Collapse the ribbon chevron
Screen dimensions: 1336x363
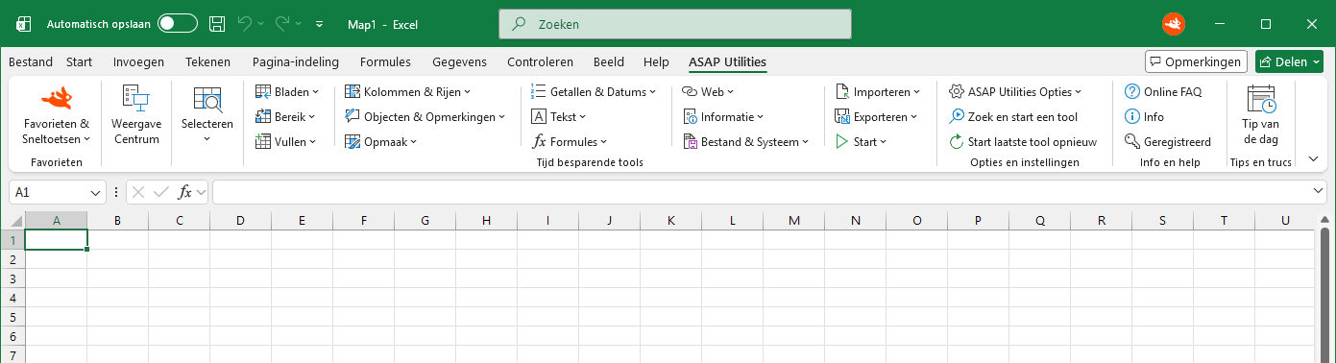tap(1313, 159)
